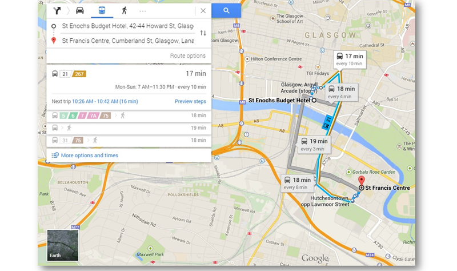Choose the route with buses 5, 6, 7, 7A, 75
The height and width of the screenshot is (271, 457).
click(x=129, y=116)
